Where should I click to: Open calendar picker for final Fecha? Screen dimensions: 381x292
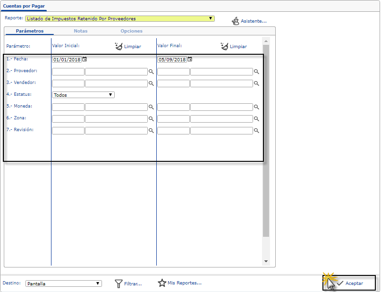click(190, 59)
